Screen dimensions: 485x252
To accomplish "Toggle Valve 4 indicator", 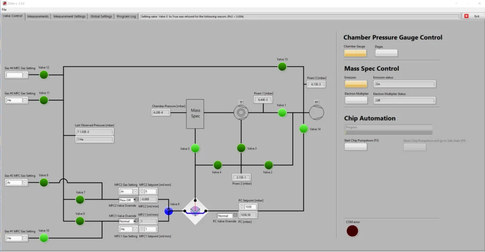I will [218, 165].
